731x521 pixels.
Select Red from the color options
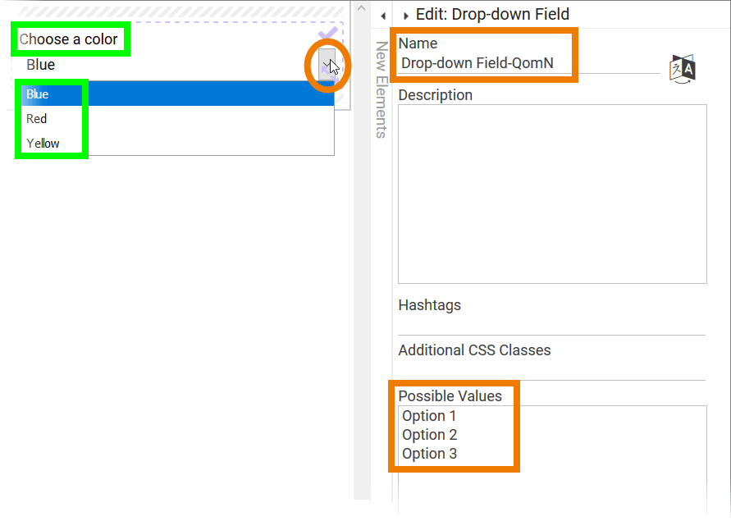click(x=36, y=118)
